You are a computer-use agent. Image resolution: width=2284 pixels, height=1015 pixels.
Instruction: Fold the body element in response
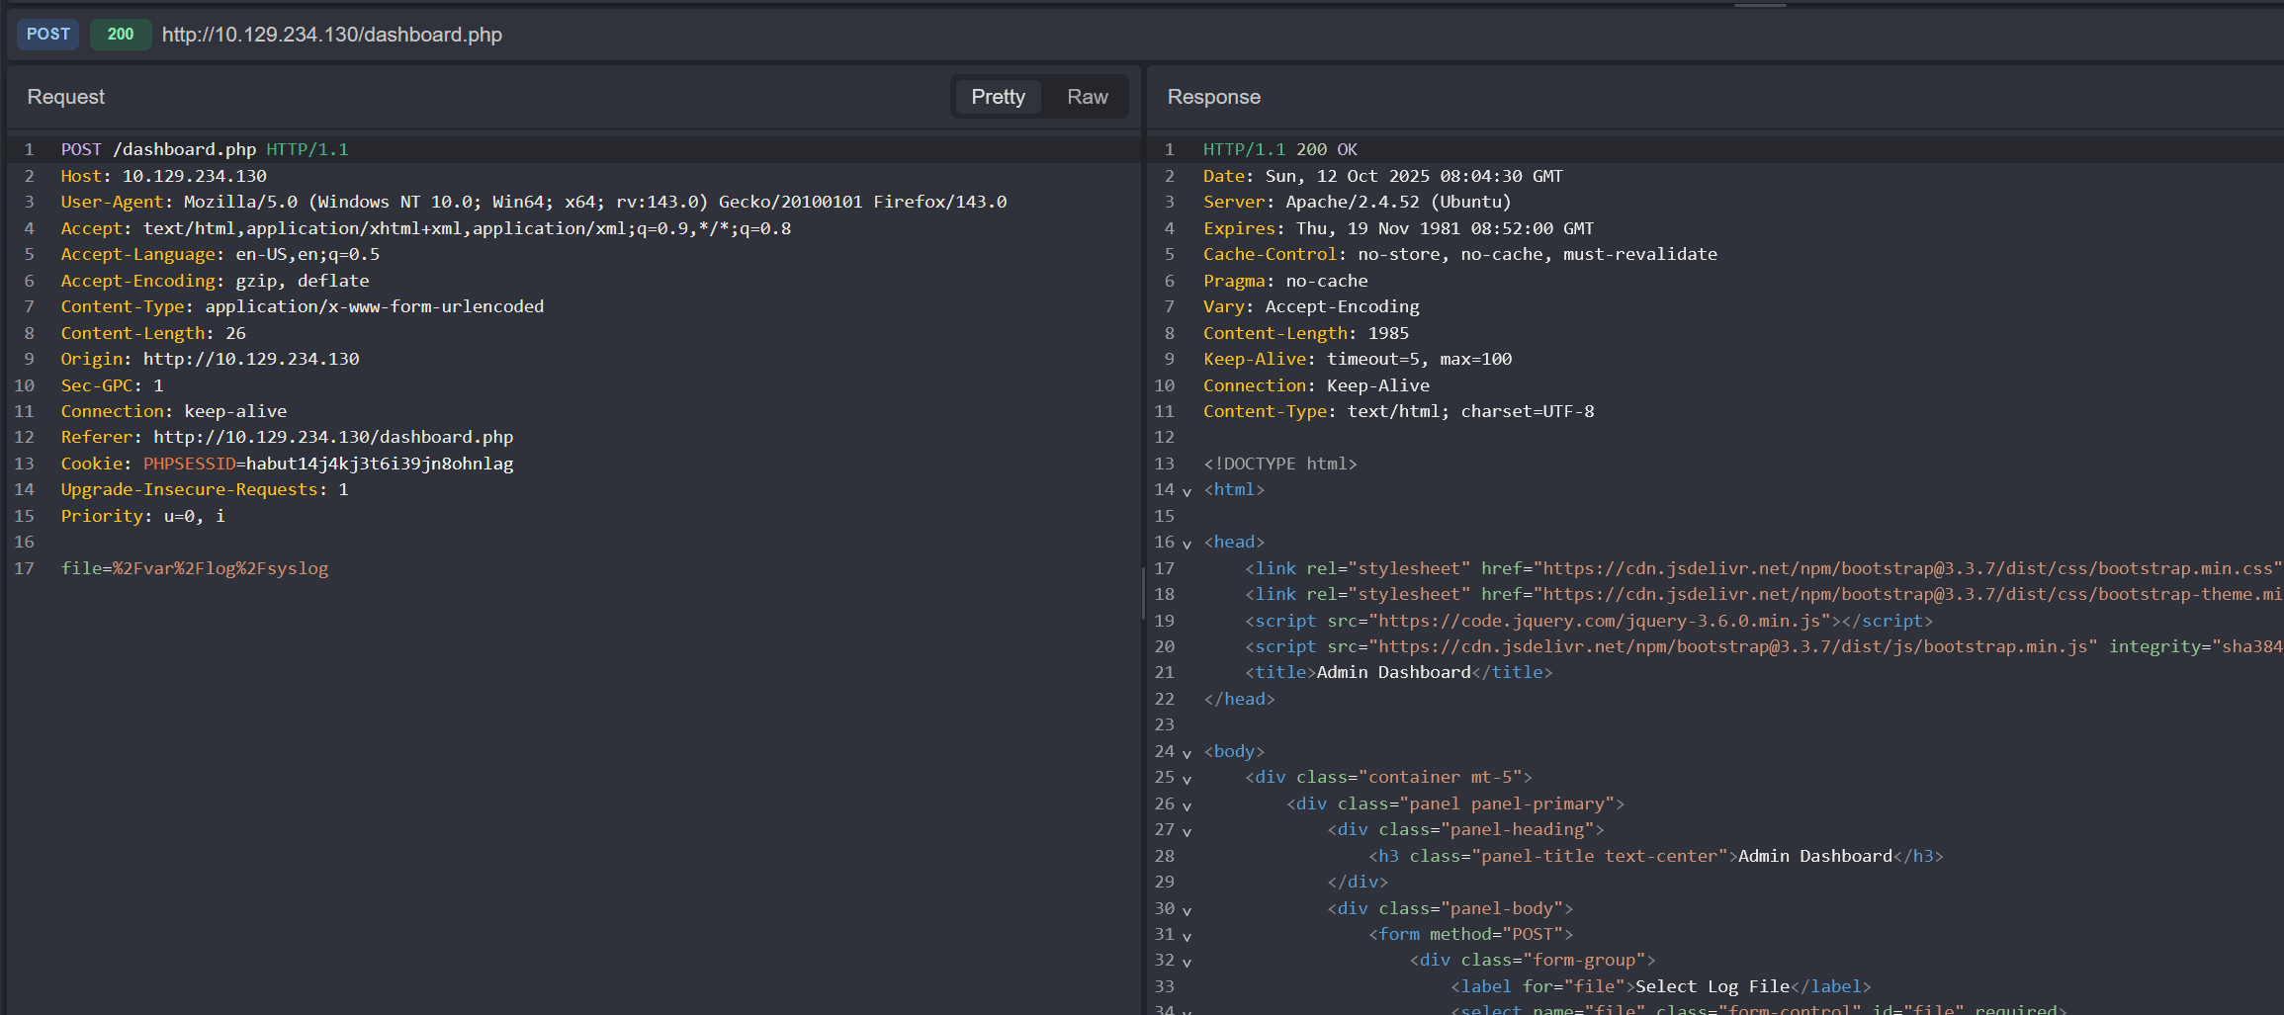[1186, 753]
